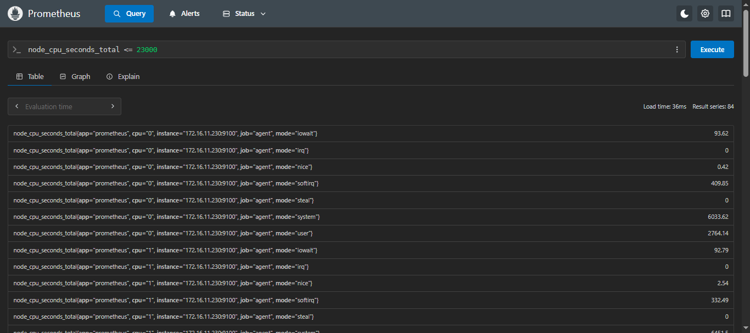Open settings gear icon
This screenshot has width=750, height=333.
[x=705, y=14]
